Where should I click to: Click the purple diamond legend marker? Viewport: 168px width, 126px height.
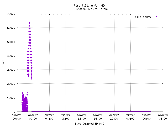[x=156, y=17]
